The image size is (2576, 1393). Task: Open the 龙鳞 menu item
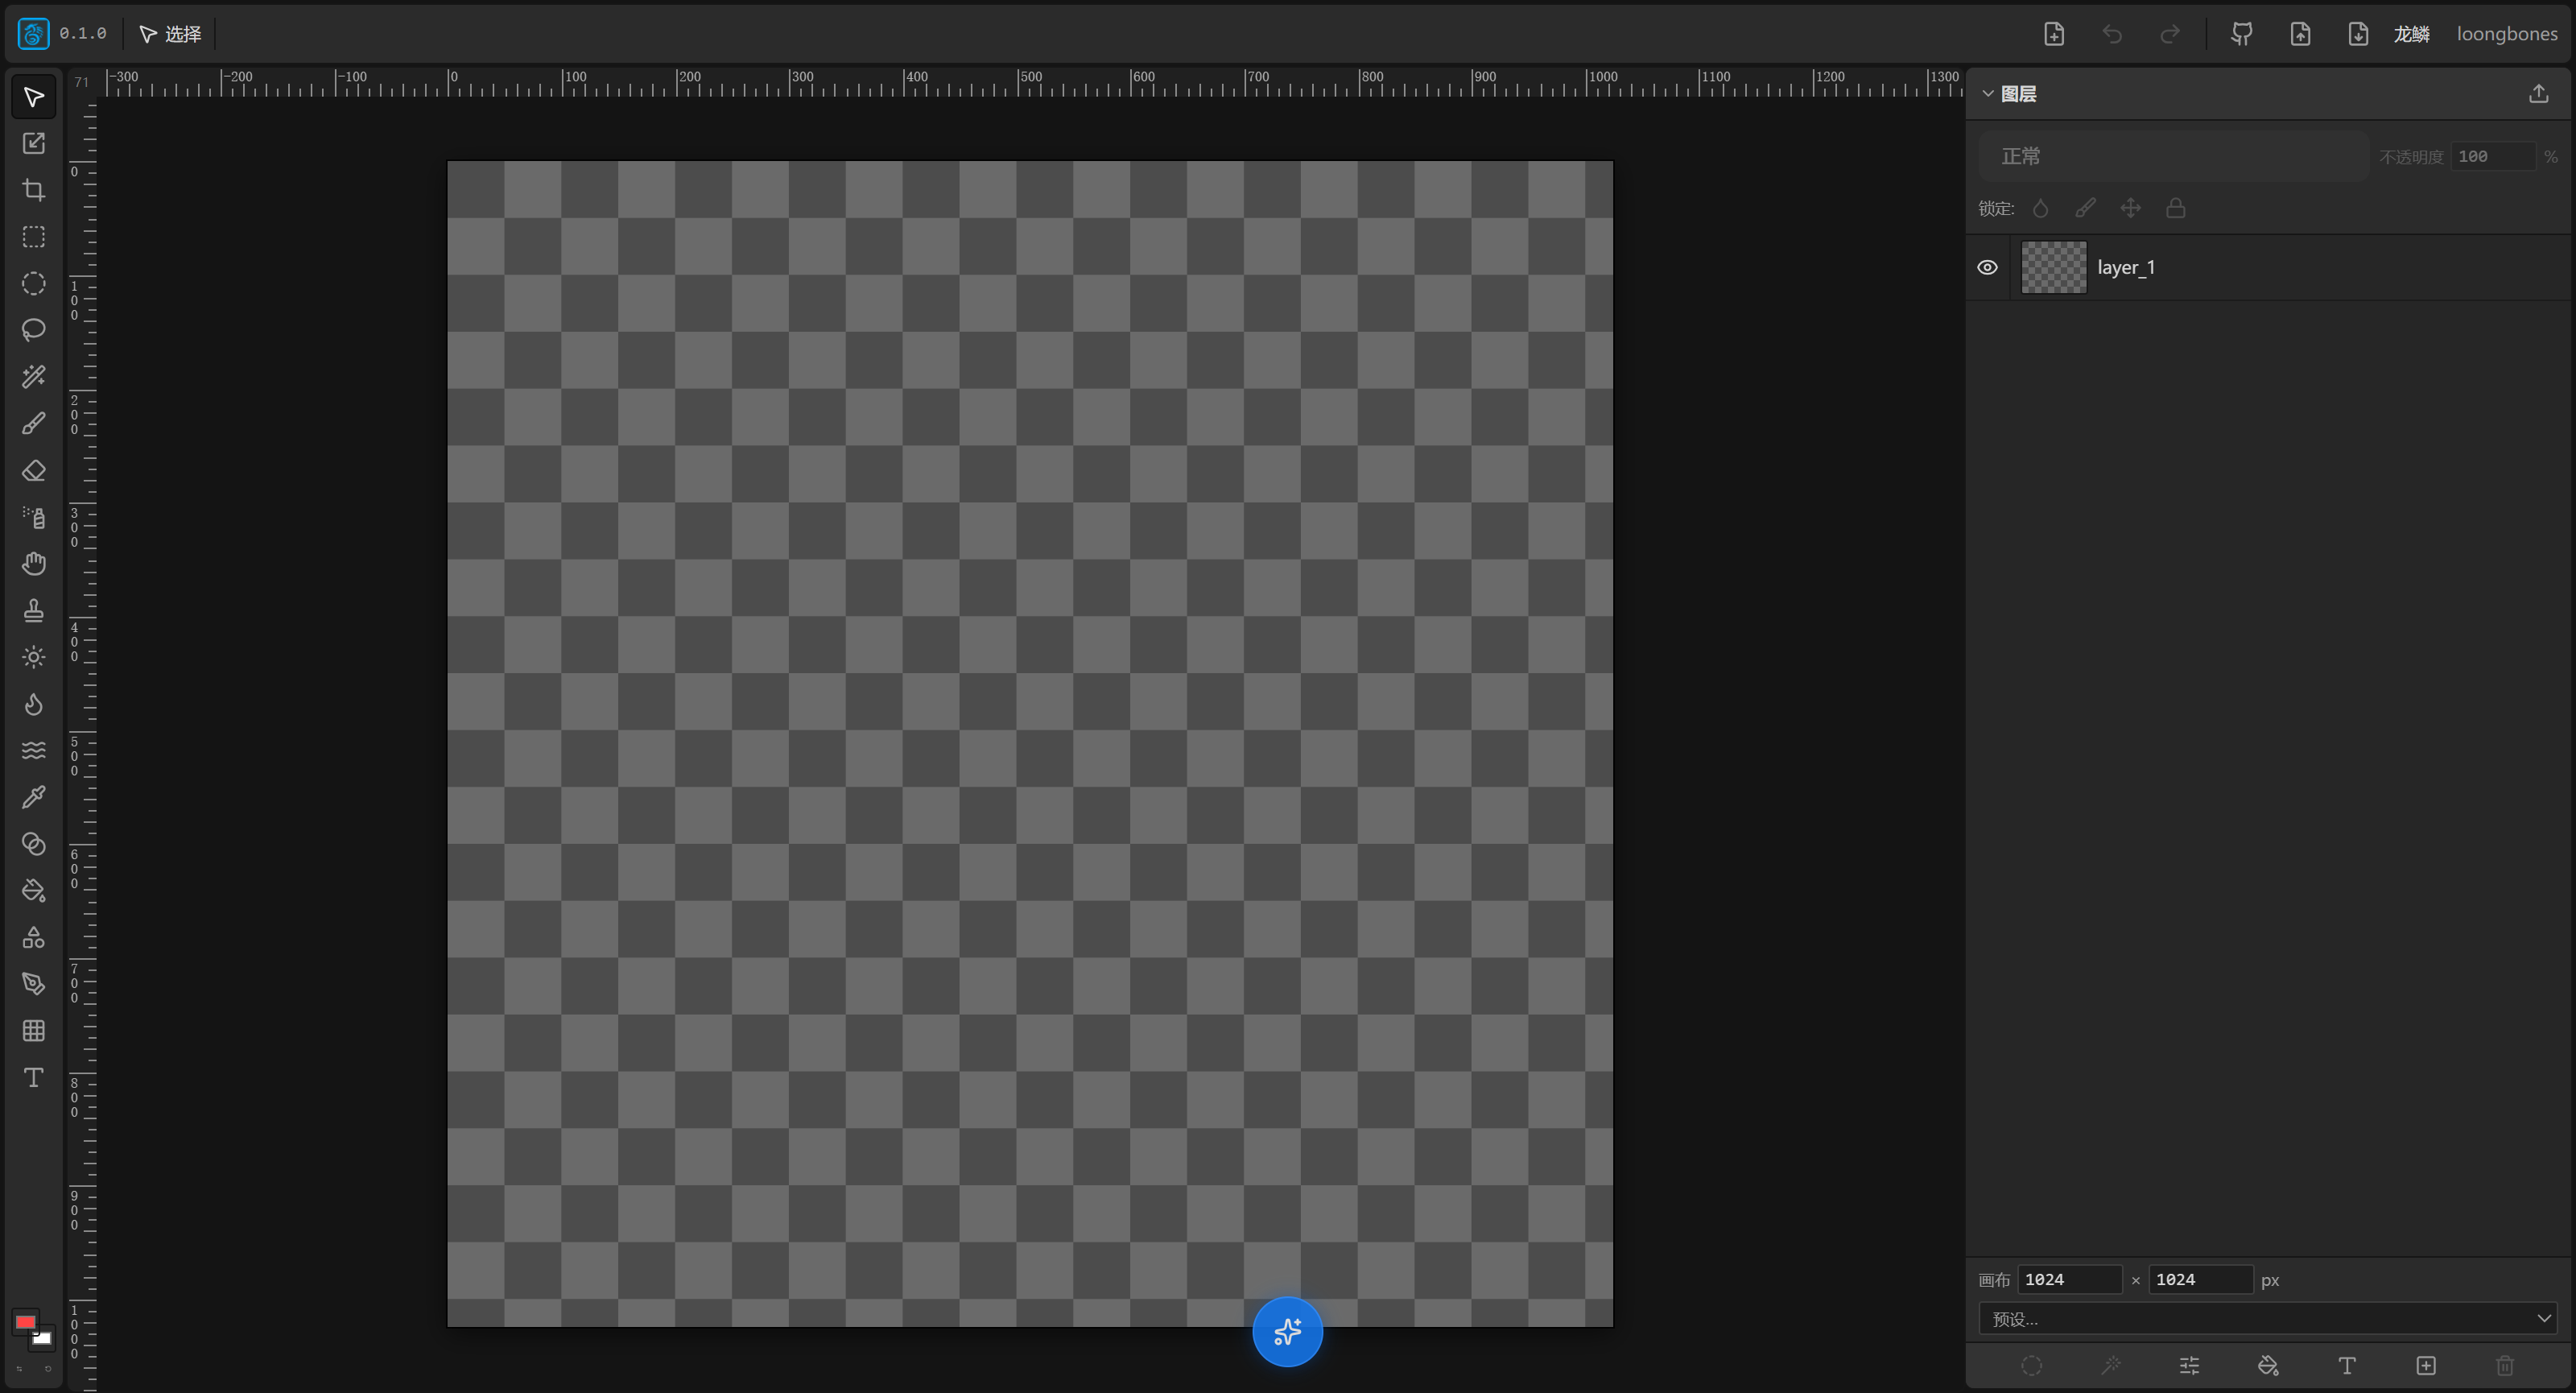pyautogui.click(x=2411, y=34)
